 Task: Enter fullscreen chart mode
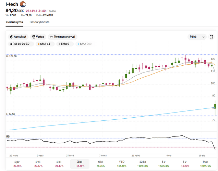pyautogui.click(x=211, y=37)
